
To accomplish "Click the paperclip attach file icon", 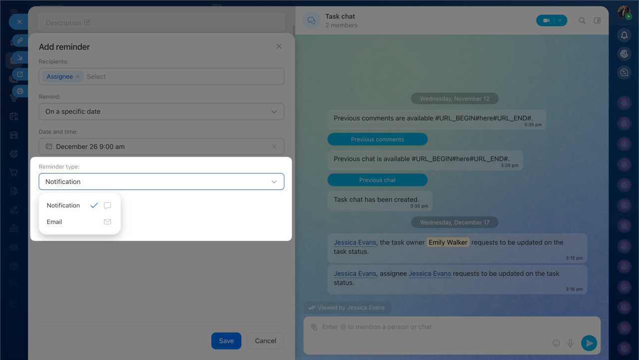I will pos(314,327).
